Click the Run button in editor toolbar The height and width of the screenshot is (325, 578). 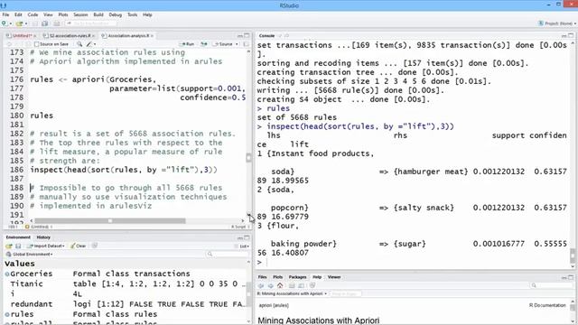pyautogui.click(x=188, y=44)
